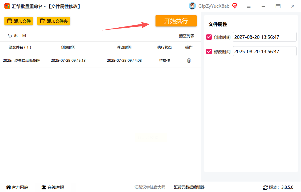Click the 操作 column header
This screenshot has width=301, height=192.
point(189,47)
